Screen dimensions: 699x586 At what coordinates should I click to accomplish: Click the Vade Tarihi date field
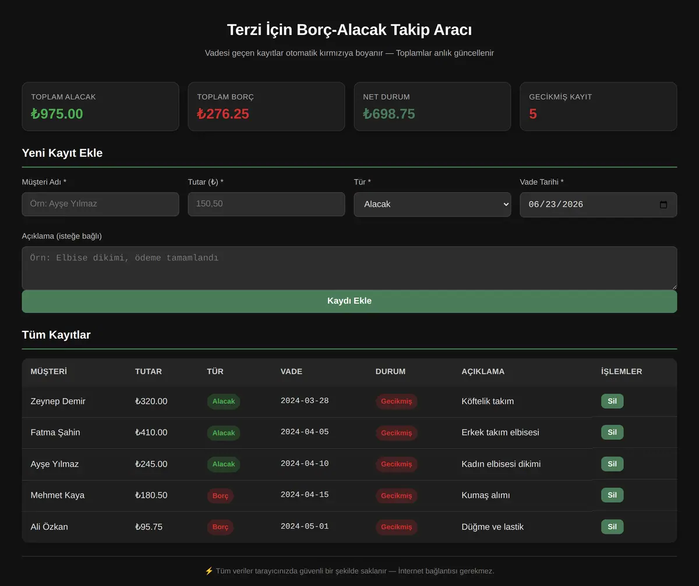598,204
